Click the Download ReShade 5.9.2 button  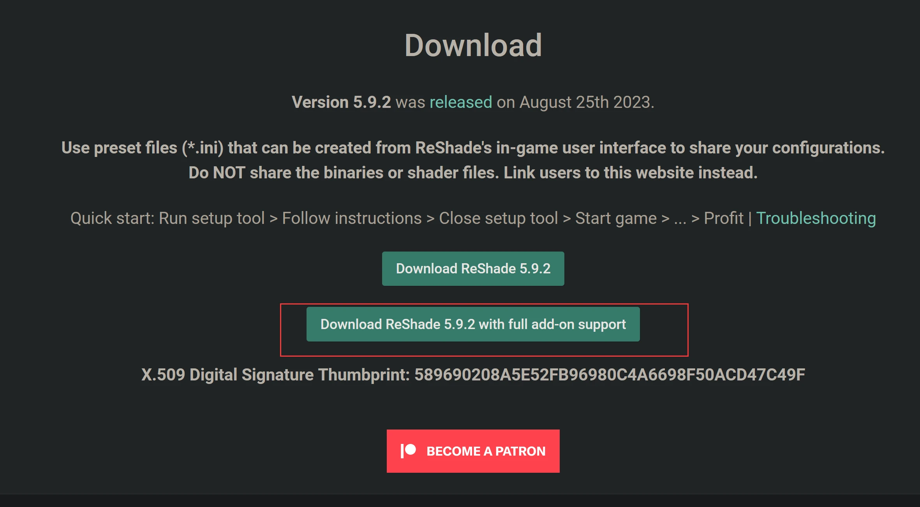click(473, 269)
